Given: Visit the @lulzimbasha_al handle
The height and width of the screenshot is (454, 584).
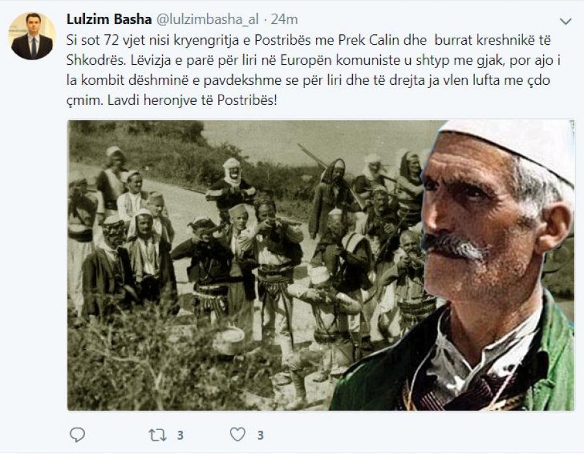Looking at the screenshot, I should click(207, 19).
